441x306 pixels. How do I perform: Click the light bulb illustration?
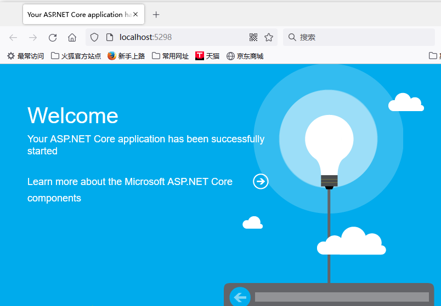(x=329, y=152)
